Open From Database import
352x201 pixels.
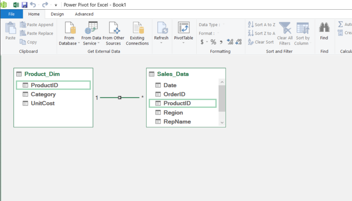(x=69, y=33)
